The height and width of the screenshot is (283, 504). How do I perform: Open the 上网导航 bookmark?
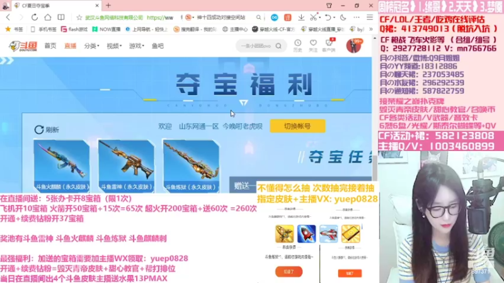tap(146, 29)
